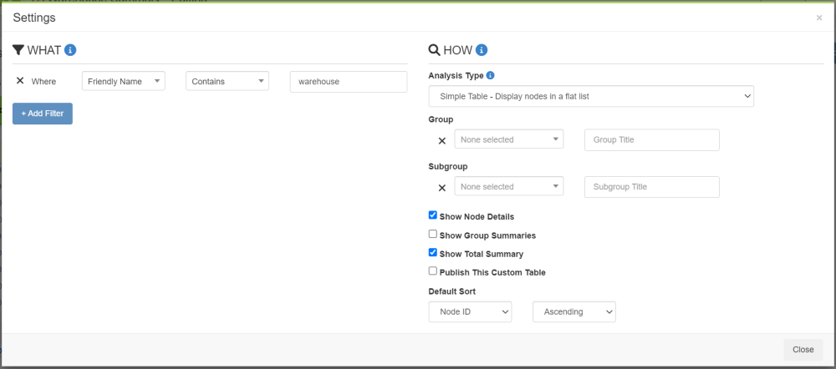Click the info icon next to WHAT
Image resolution: width=836 pixels, height=369 pixels.
71,50
